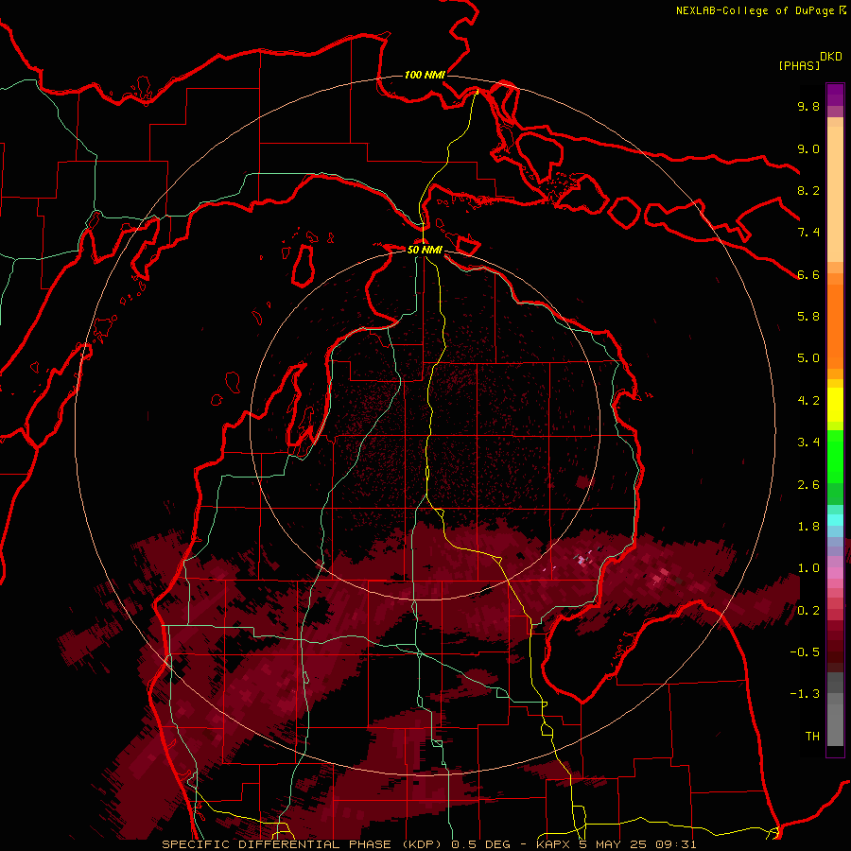This screenshot has height=851, width=851.
Task: Click the 0.5 DEG elevation text
Action: click(481, 844)
